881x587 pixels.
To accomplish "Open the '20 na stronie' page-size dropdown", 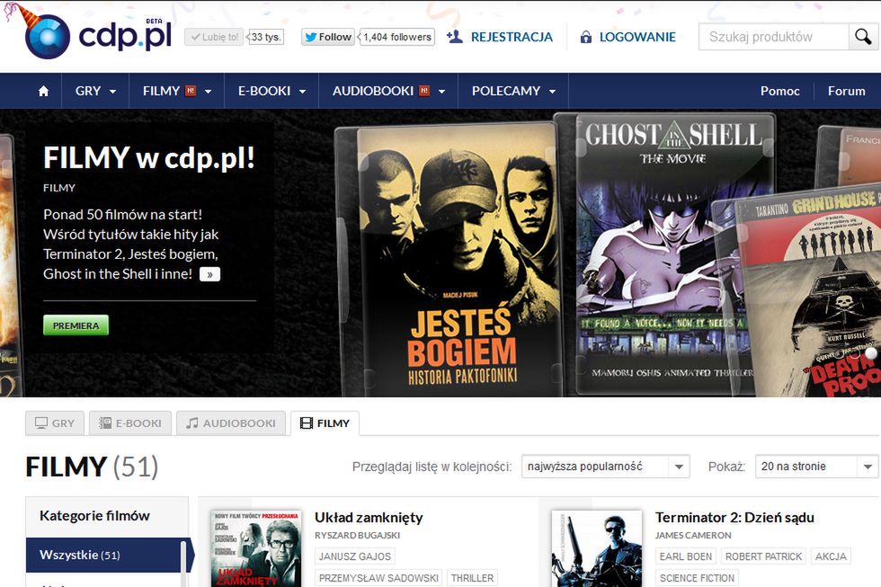I will pos(817,467).
